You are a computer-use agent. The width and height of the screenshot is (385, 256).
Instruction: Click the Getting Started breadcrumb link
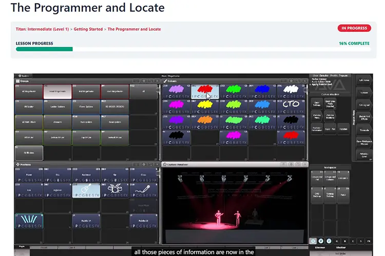(x=88, y=29)
